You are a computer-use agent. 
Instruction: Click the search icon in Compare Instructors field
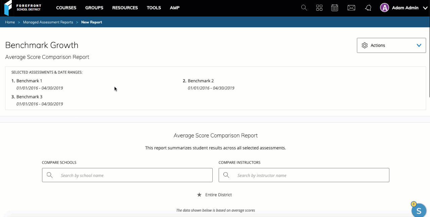226,175
